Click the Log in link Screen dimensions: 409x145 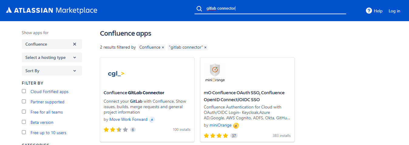[x=394, y=11]
